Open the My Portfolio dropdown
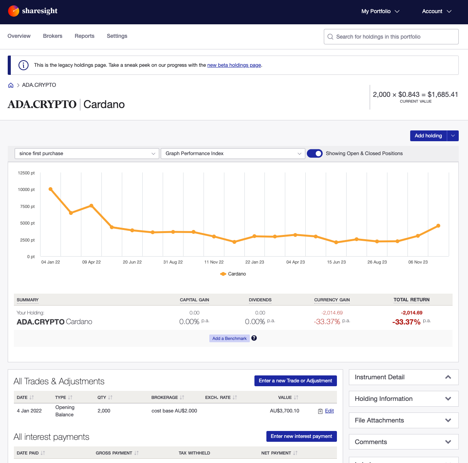This screenshot has height=463, width=468. [380, 11]
